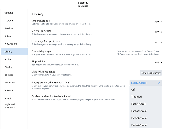Viewport: 179px width, 129px height.
Task: Click the Un-merge Compositions heading text
Action: point(46,41)
